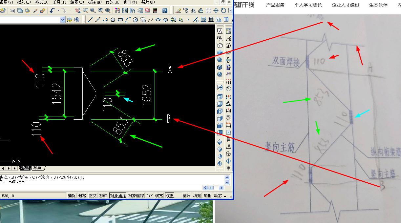Viewport: 401px width, 223px height.
Task: Select the Move tool with four arrows
Action: click(x=216, y=10)
